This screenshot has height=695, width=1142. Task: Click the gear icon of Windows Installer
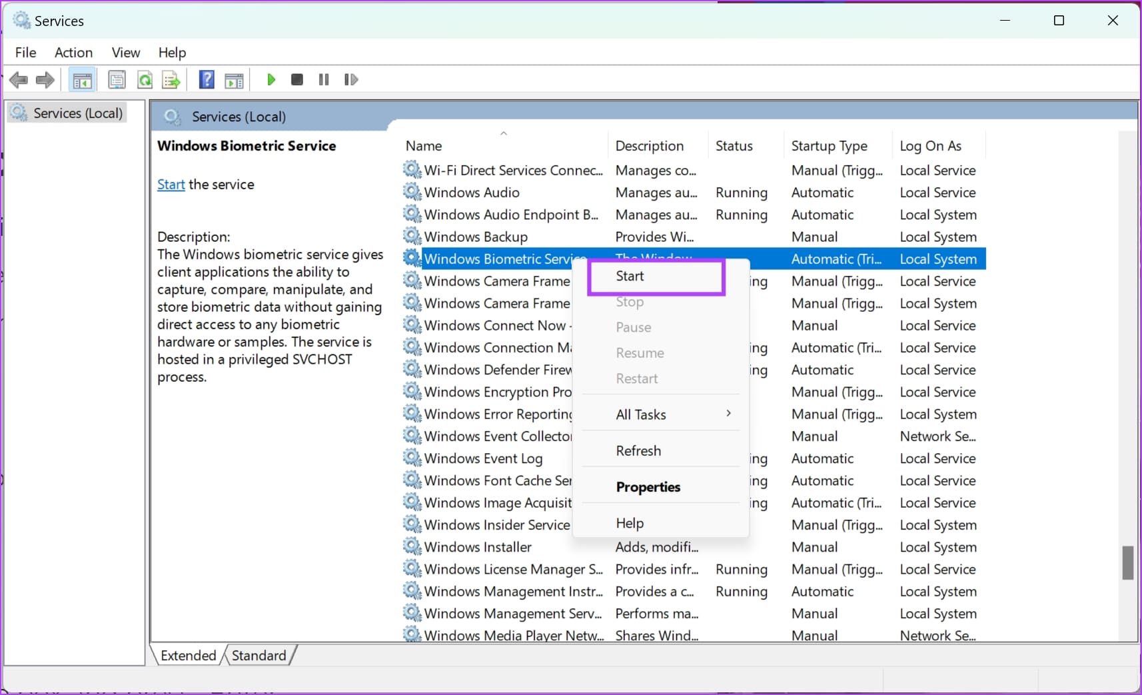click(x=412, y=546)
